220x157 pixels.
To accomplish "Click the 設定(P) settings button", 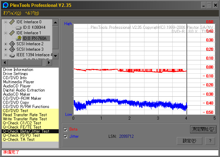I will coord(189,141).
